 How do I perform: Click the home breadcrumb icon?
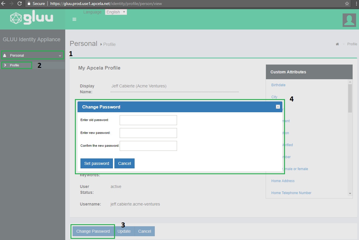[337, 44]
